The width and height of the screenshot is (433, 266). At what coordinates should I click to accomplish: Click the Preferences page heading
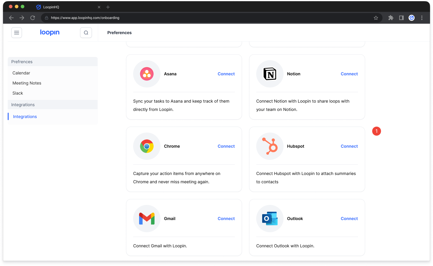pos(120,33)
